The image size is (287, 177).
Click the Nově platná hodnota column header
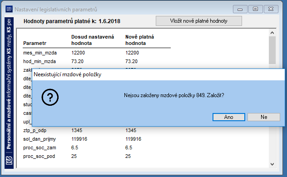[139, 40]
